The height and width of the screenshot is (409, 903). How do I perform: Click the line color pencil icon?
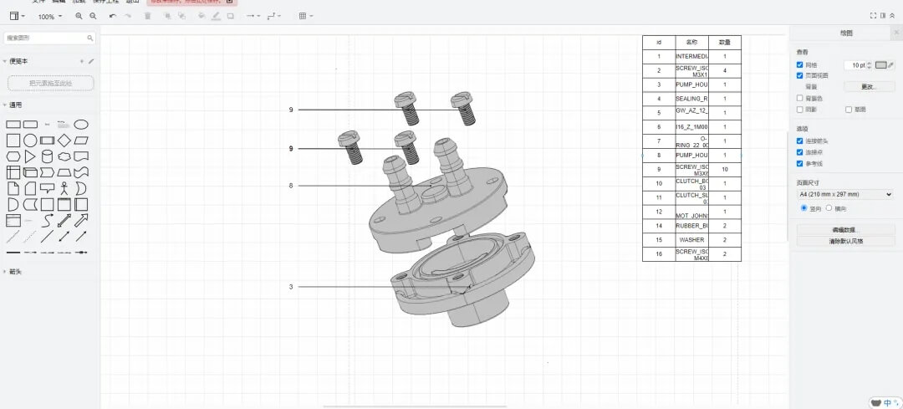(216, 16)
